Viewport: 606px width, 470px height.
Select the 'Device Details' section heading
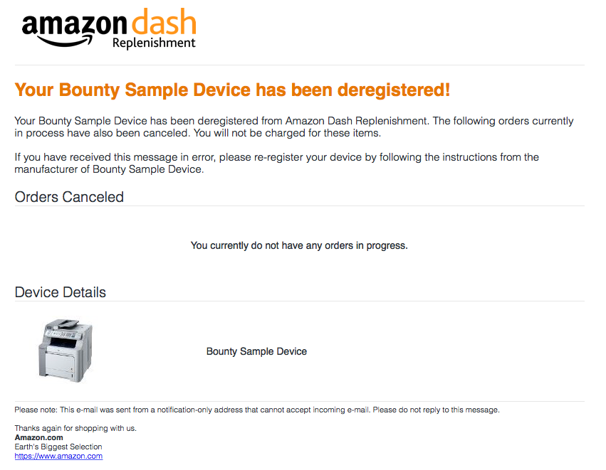pos(61,292)
